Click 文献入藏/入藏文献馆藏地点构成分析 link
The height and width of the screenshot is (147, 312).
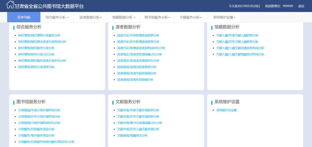tap(240, 54)
